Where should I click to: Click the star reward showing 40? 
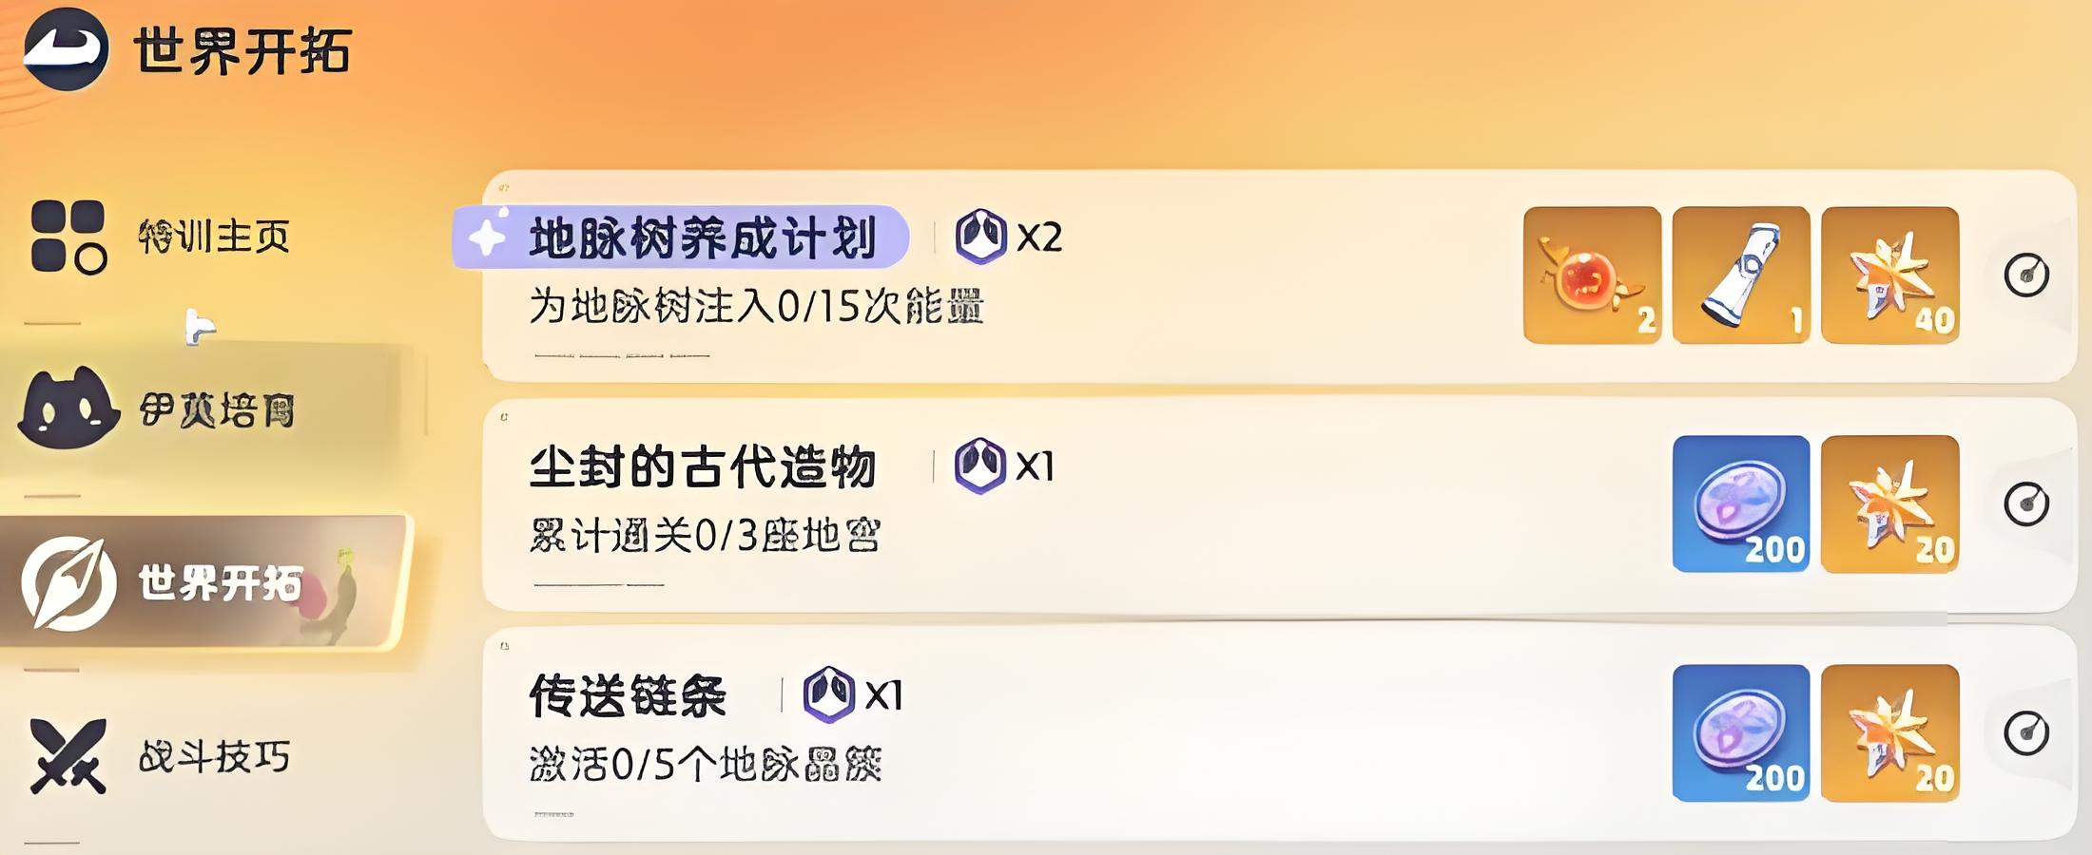pos(1890,275)
